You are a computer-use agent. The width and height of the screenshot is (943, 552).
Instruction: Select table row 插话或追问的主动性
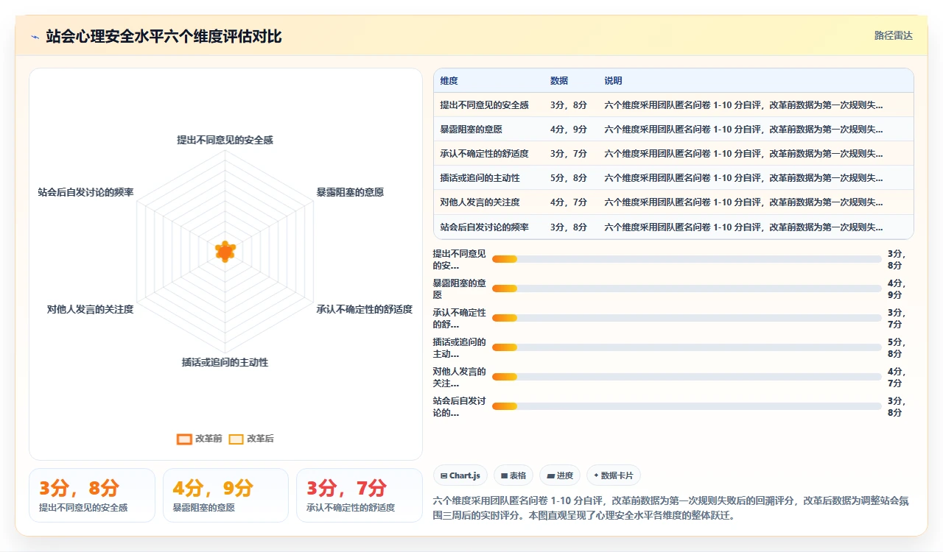point(673,178)
